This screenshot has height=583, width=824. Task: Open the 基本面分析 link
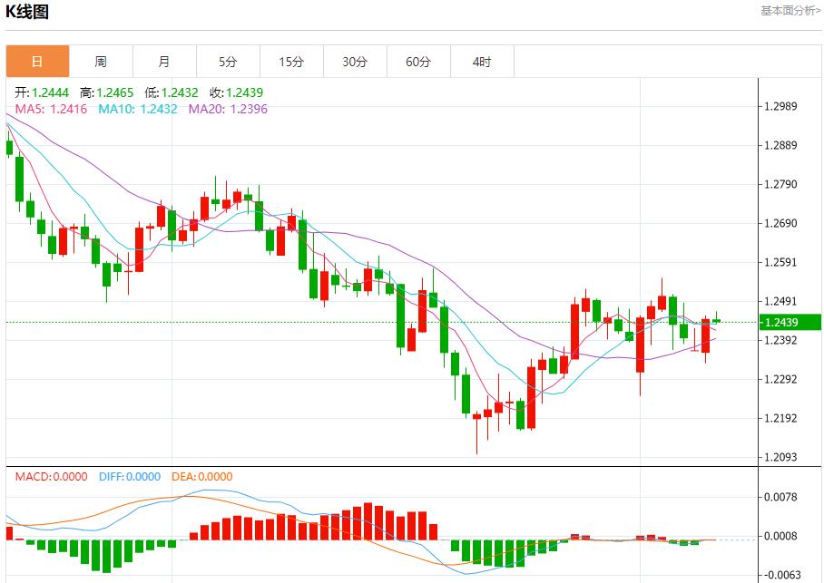[790, 11]
